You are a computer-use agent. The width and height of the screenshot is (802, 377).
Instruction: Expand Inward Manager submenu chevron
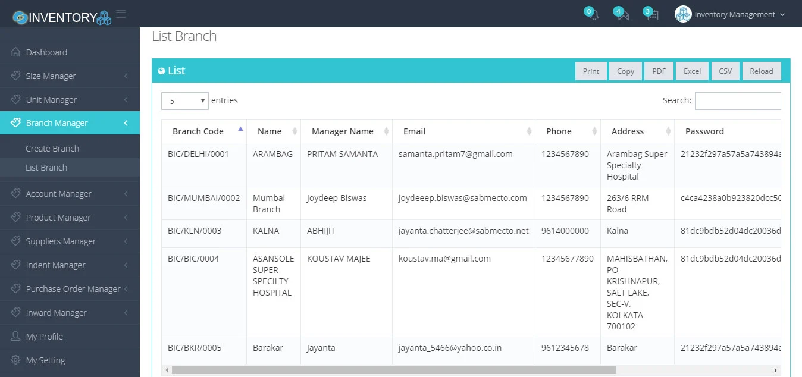[126, 313]
